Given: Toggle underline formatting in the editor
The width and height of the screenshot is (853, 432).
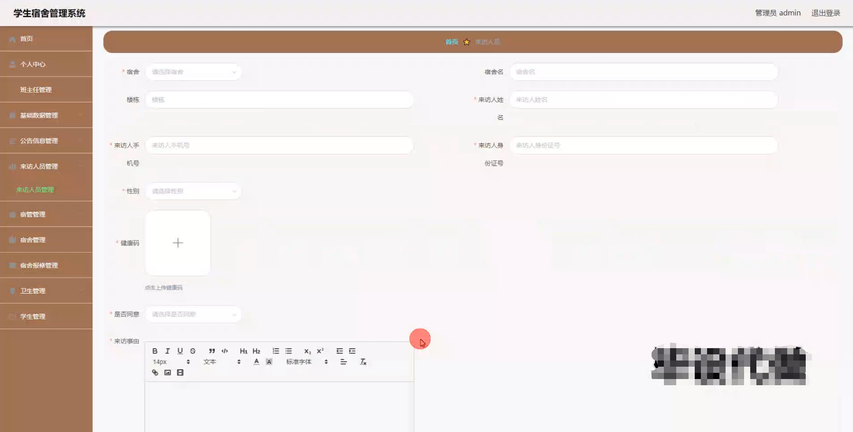Looking at the screenshot, I should pyautogui.click(x=180, y=351).
